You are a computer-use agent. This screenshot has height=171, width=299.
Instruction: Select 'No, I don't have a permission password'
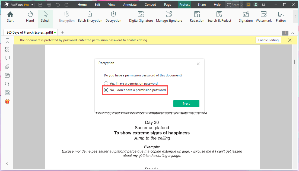106,90
